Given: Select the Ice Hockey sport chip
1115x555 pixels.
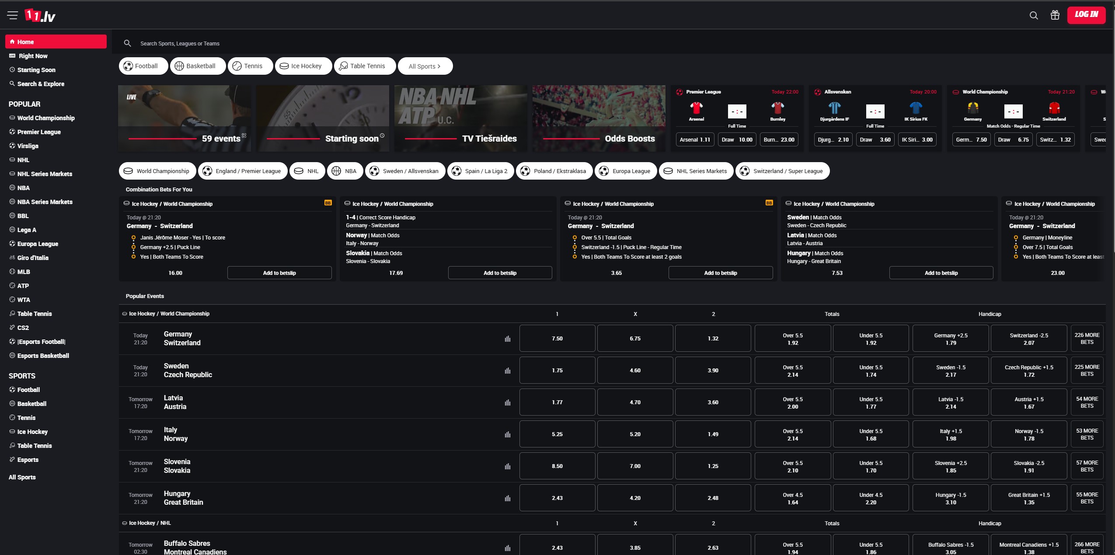Looking at the screenshot, I should (x=302, y=66).
